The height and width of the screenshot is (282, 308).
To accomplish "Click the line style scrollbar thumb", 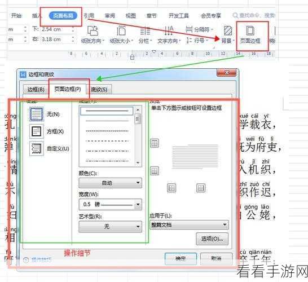I will 138,120.
